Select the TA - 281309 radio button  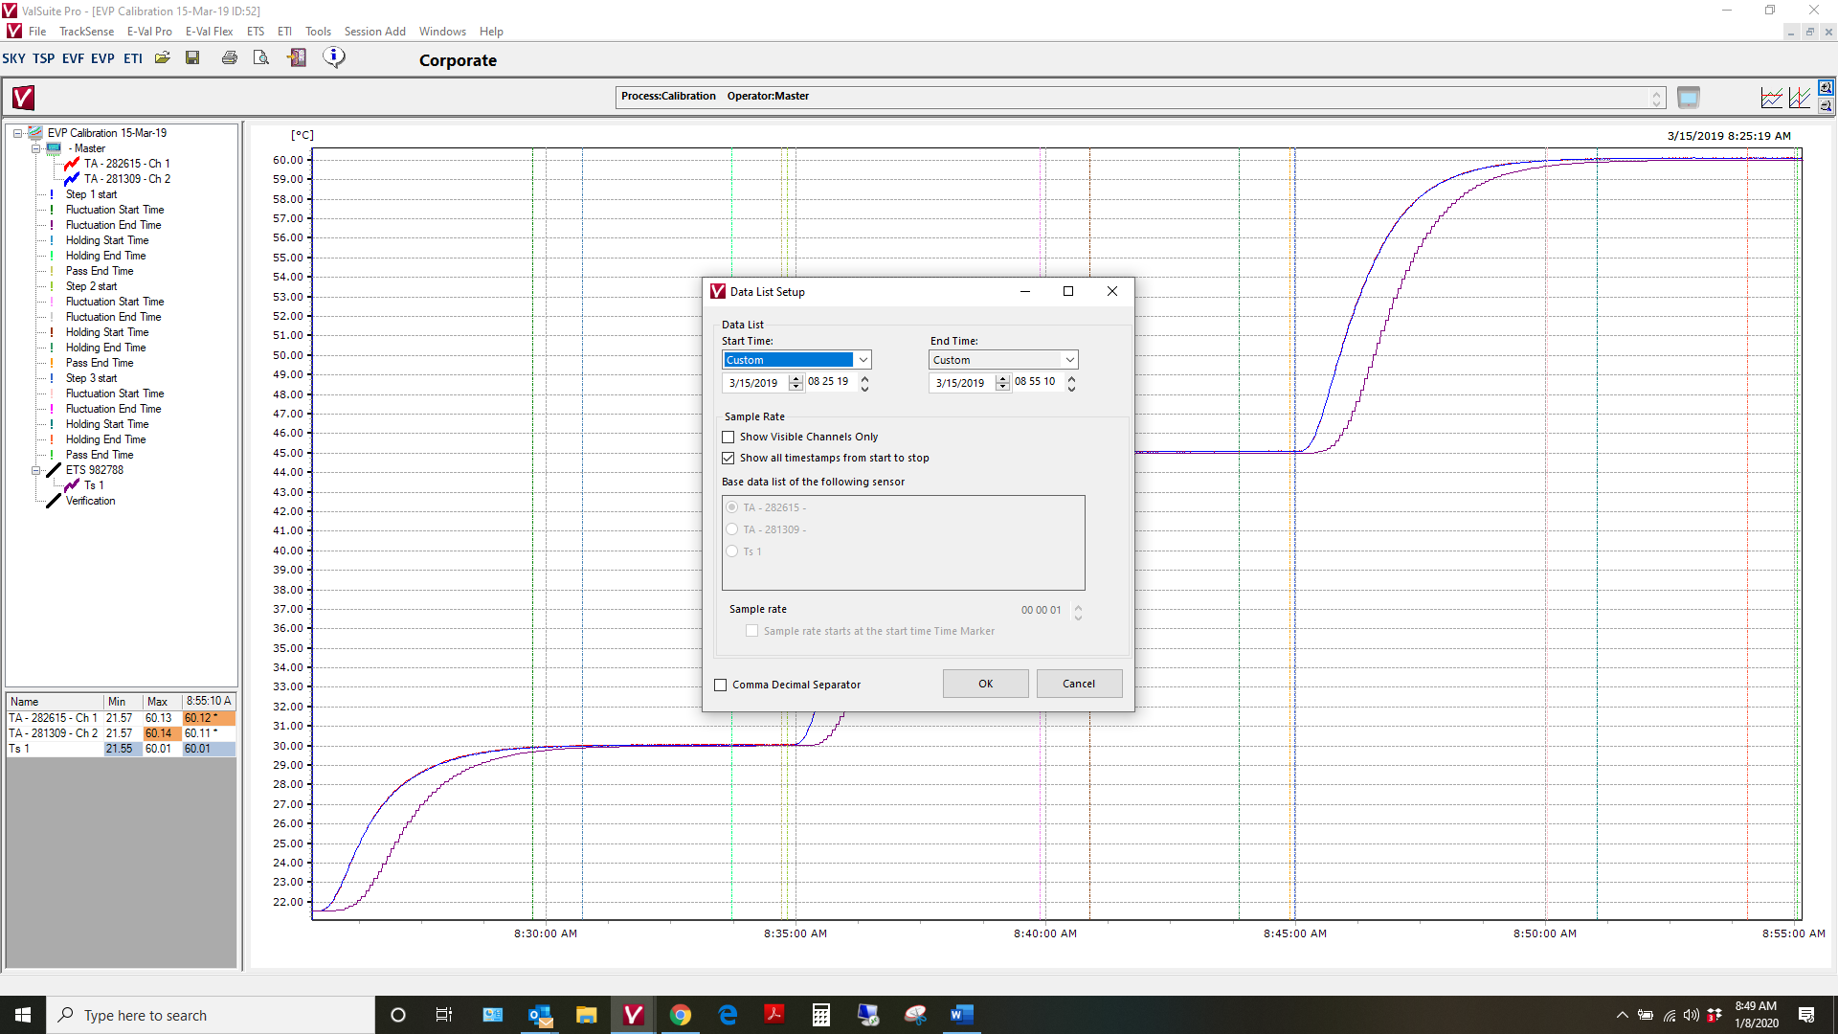(732, 529)
